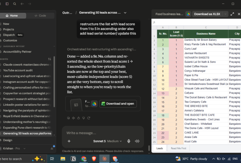Open the Sonnet 5 model dropdown
The image size is (241, 163).
pyautogui.click(x=108, y=141)
